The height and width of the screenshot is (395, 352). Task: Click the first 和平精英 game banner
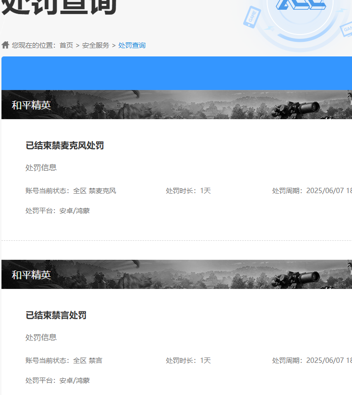point(177,105)
